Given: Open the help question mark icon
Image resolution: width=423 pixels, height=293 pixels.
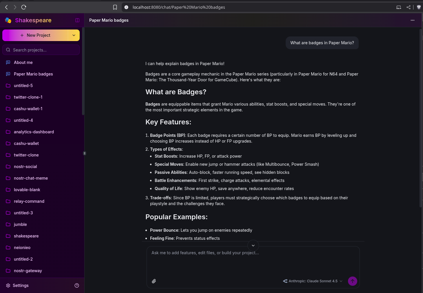Looking at the screenshot, I should [77, 285].
